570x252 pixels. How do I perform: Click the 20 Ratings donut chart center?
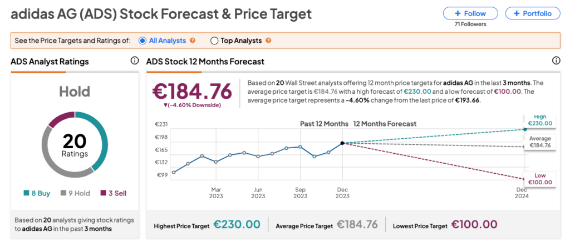click(x=74, y=145)
